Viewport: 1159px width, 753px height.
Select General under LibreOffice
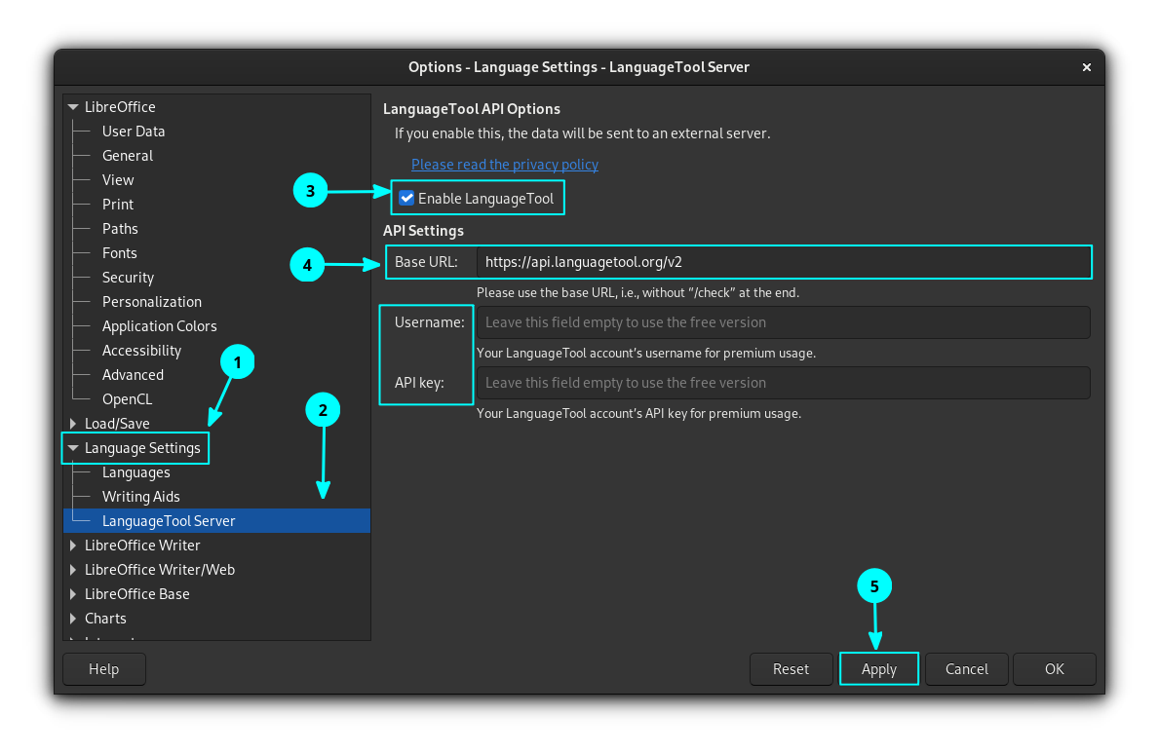[x=128, y=156]
